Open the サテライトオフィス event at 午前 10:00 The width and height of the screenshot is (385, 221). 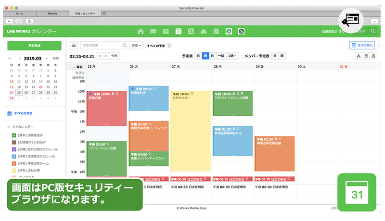(232, 103)
